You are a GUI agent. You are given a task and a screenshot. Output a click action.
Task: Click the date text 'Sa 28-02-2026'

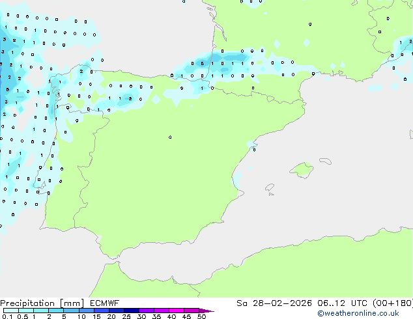[x=274, y=303]
